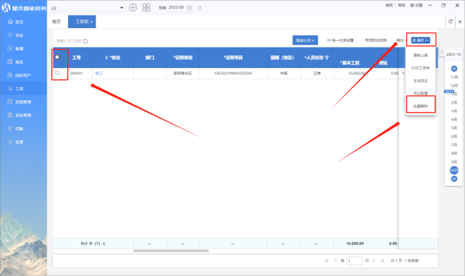This screenshot has height=276, width=465.
Task: Close the 工资表 tab with its x
Action: point(91,21)
